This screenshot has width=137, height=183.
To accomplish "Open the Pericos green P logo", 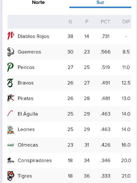I will pyautogui.click(x=11, y=67).
